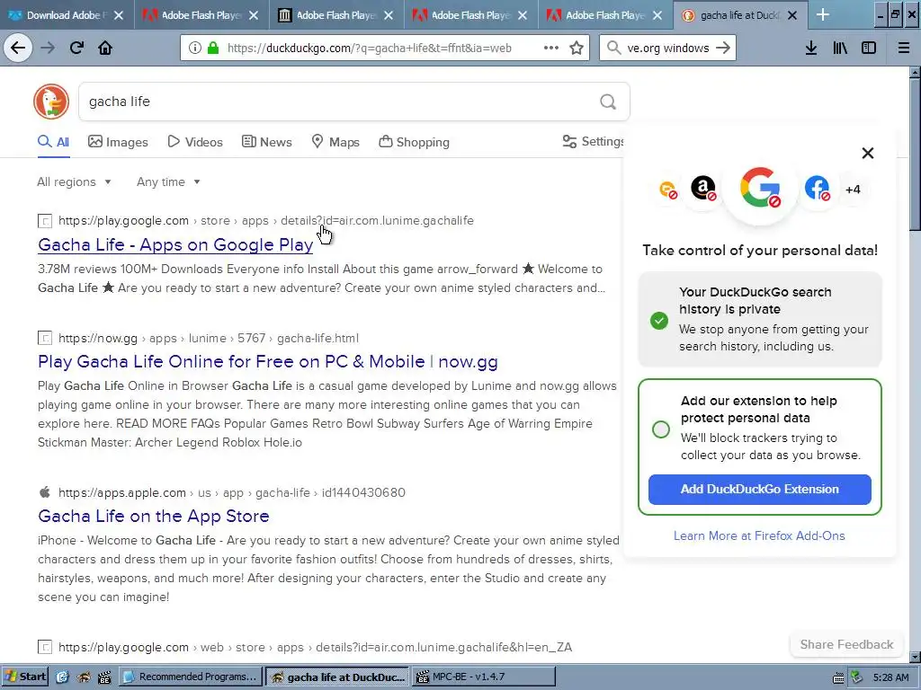Switch to the Maps tab
The image size is (921, 690).
click(335, 142)
